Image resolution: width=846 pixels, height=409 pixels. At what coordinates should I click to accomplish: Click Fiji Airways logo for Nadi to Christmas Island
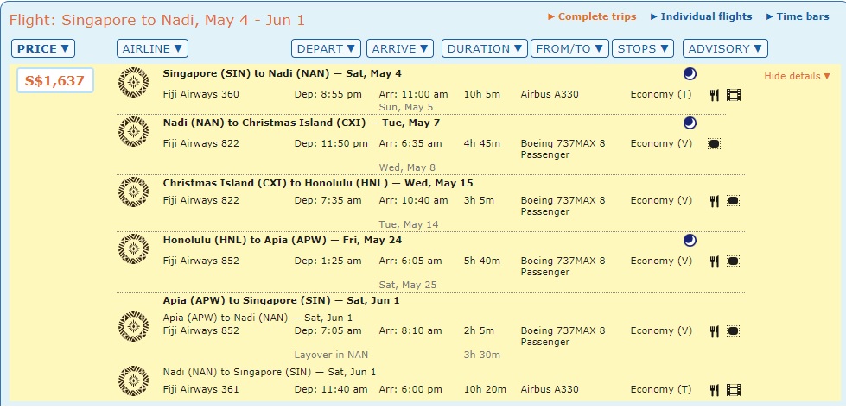point(133,132)
